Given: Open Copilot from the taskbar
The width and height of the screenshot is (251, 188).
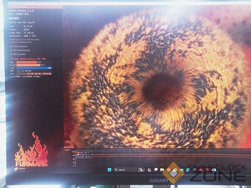Looking at the screenshot, I should (x=149, y=170).
